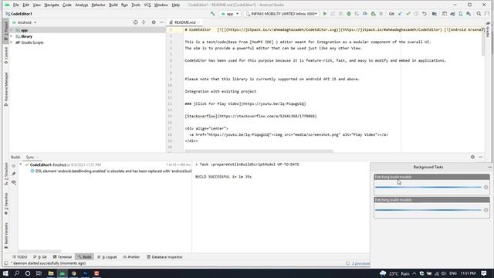Open Search Everywhere magnifier in toolbar
The image size is (494, 278).
(x=479, y=14)
